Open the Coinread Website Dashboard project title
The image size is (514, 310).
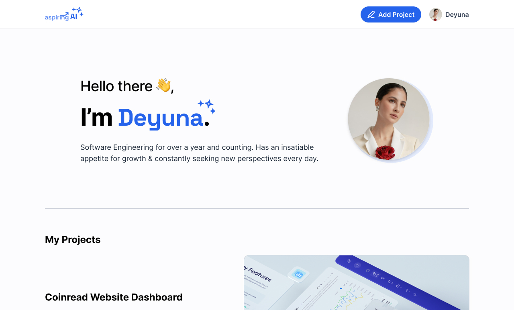click(114, 297)
